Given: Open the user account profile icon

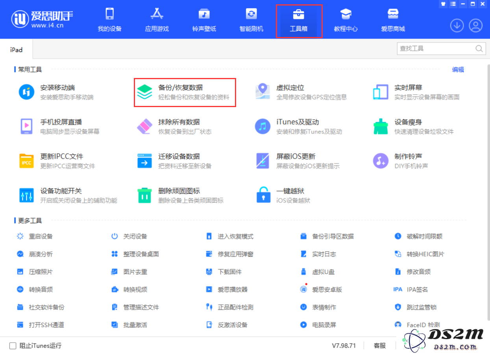Looking at the screenshot, I should [476, 26].
